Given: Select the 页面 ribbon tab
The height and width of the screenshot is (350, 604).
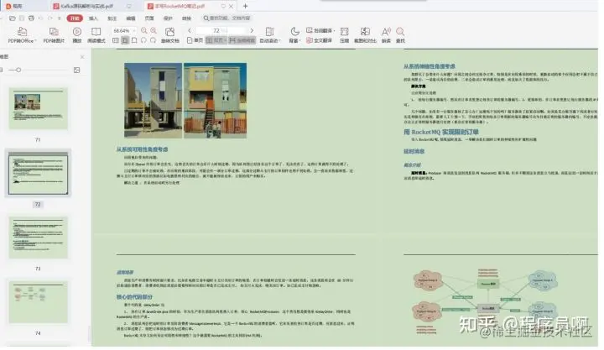Looking at the screenshot, I should (x=149, y=18).
